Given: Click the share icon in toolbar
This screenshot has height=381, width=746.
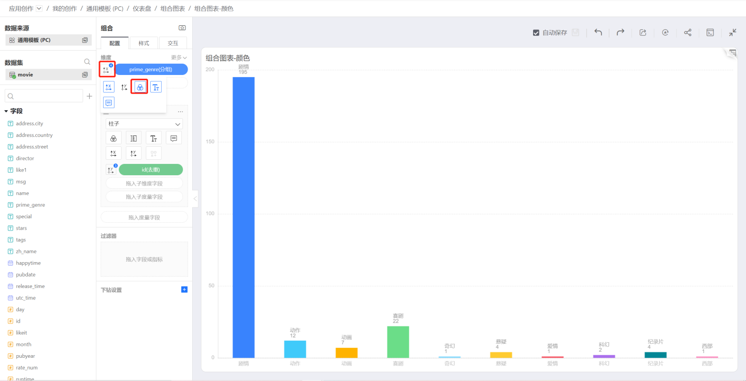Looking at the screenshot, I should click(687, 33).
